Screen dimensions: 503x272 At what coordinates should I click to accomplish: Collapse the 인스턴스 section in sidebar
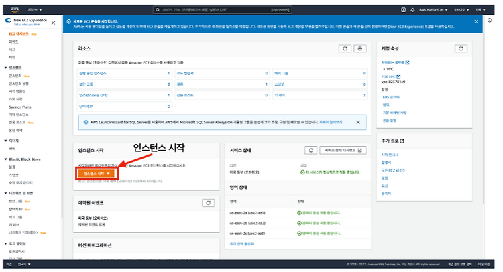pyautogui.click(x=5, y=68)
